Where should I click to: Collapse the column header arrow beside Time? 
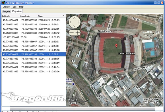point(64,16)
